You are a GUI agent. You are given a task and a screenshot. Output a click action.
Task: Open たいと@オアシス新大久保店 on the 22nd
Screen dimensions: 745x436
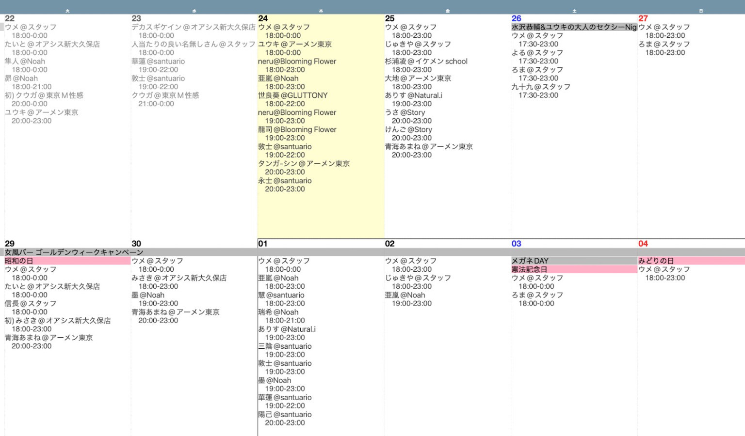(x=52, y=44)
